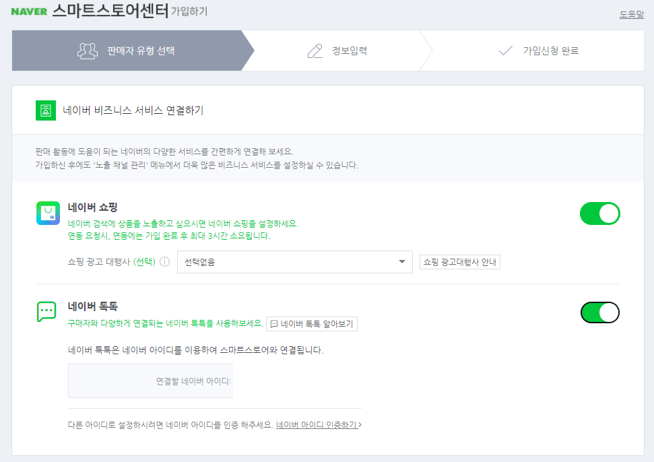
Task: Open the 도움말 help link
Action: click(632, 15)
